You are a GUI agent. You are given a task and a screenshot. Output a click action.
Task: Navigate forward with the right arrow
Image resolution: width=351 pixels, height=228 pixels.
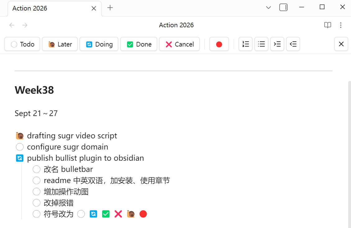25,25
